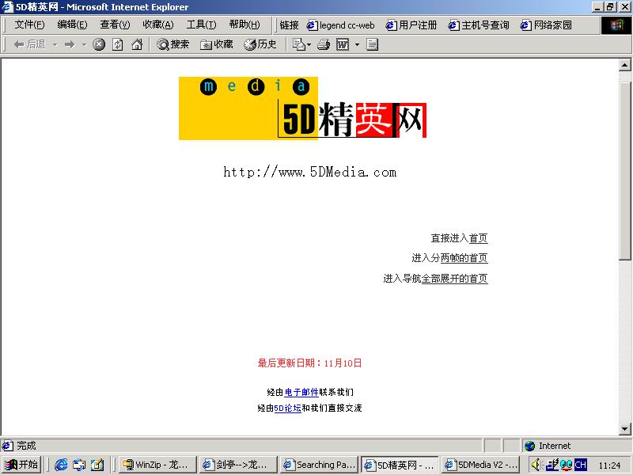The image size is (633, 475).
Task: Click the network connection tray icon
Action: [552, 465]
